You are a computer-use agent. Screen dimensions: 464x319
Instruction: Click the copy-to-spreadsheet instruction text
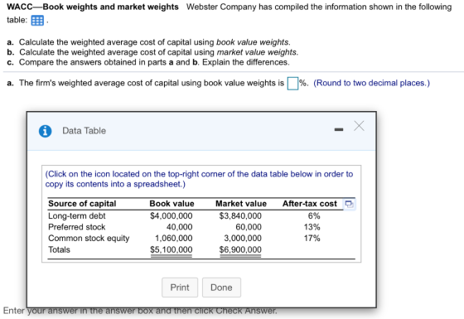point(199,179)
